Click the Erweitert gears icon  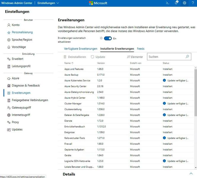(9, 59)
